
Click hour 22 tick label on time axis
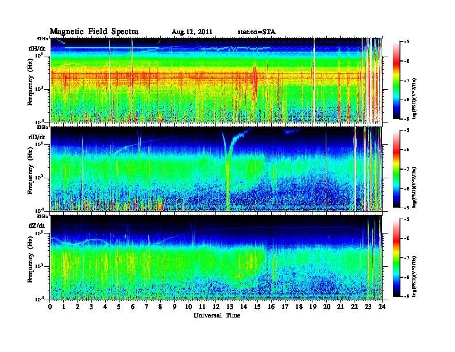coord(354,307)
